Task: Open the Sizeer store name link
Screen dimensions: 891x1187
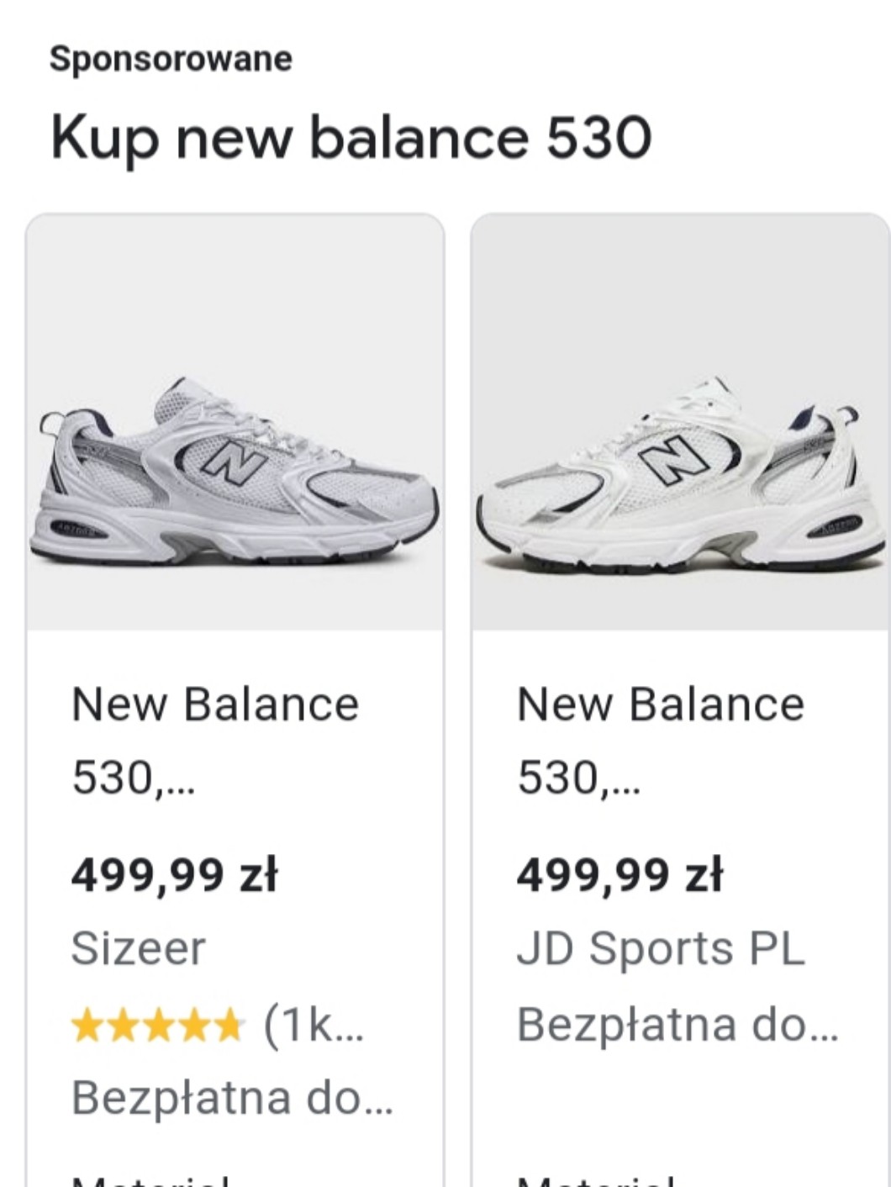Action: [138, 948]
